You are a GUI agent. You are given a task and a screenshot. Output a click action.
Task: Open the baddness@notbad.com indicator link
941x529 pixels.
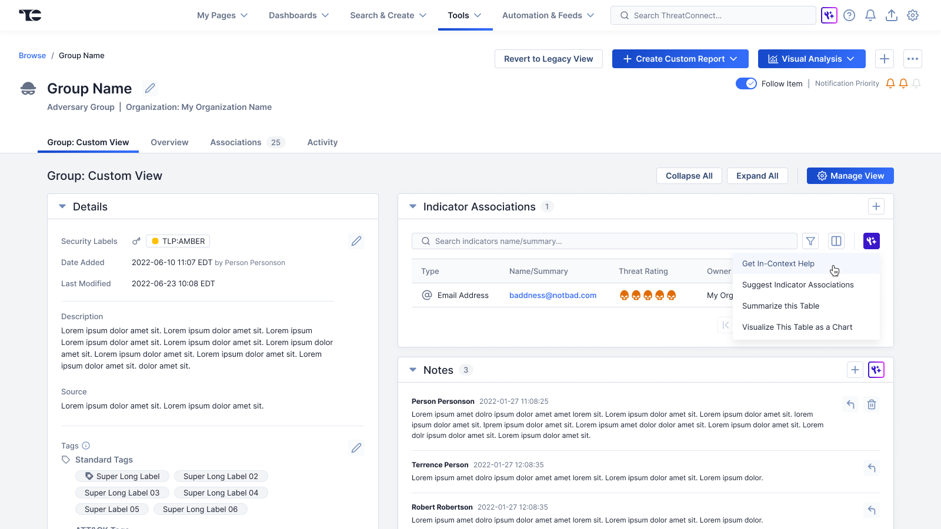point(553,295)
